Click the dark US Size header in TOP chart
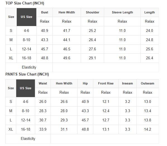 tap(27, 17)
